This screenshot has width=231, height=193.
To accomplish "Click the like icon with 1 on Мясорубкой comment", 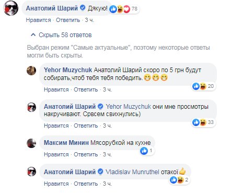I will [147, 151].
